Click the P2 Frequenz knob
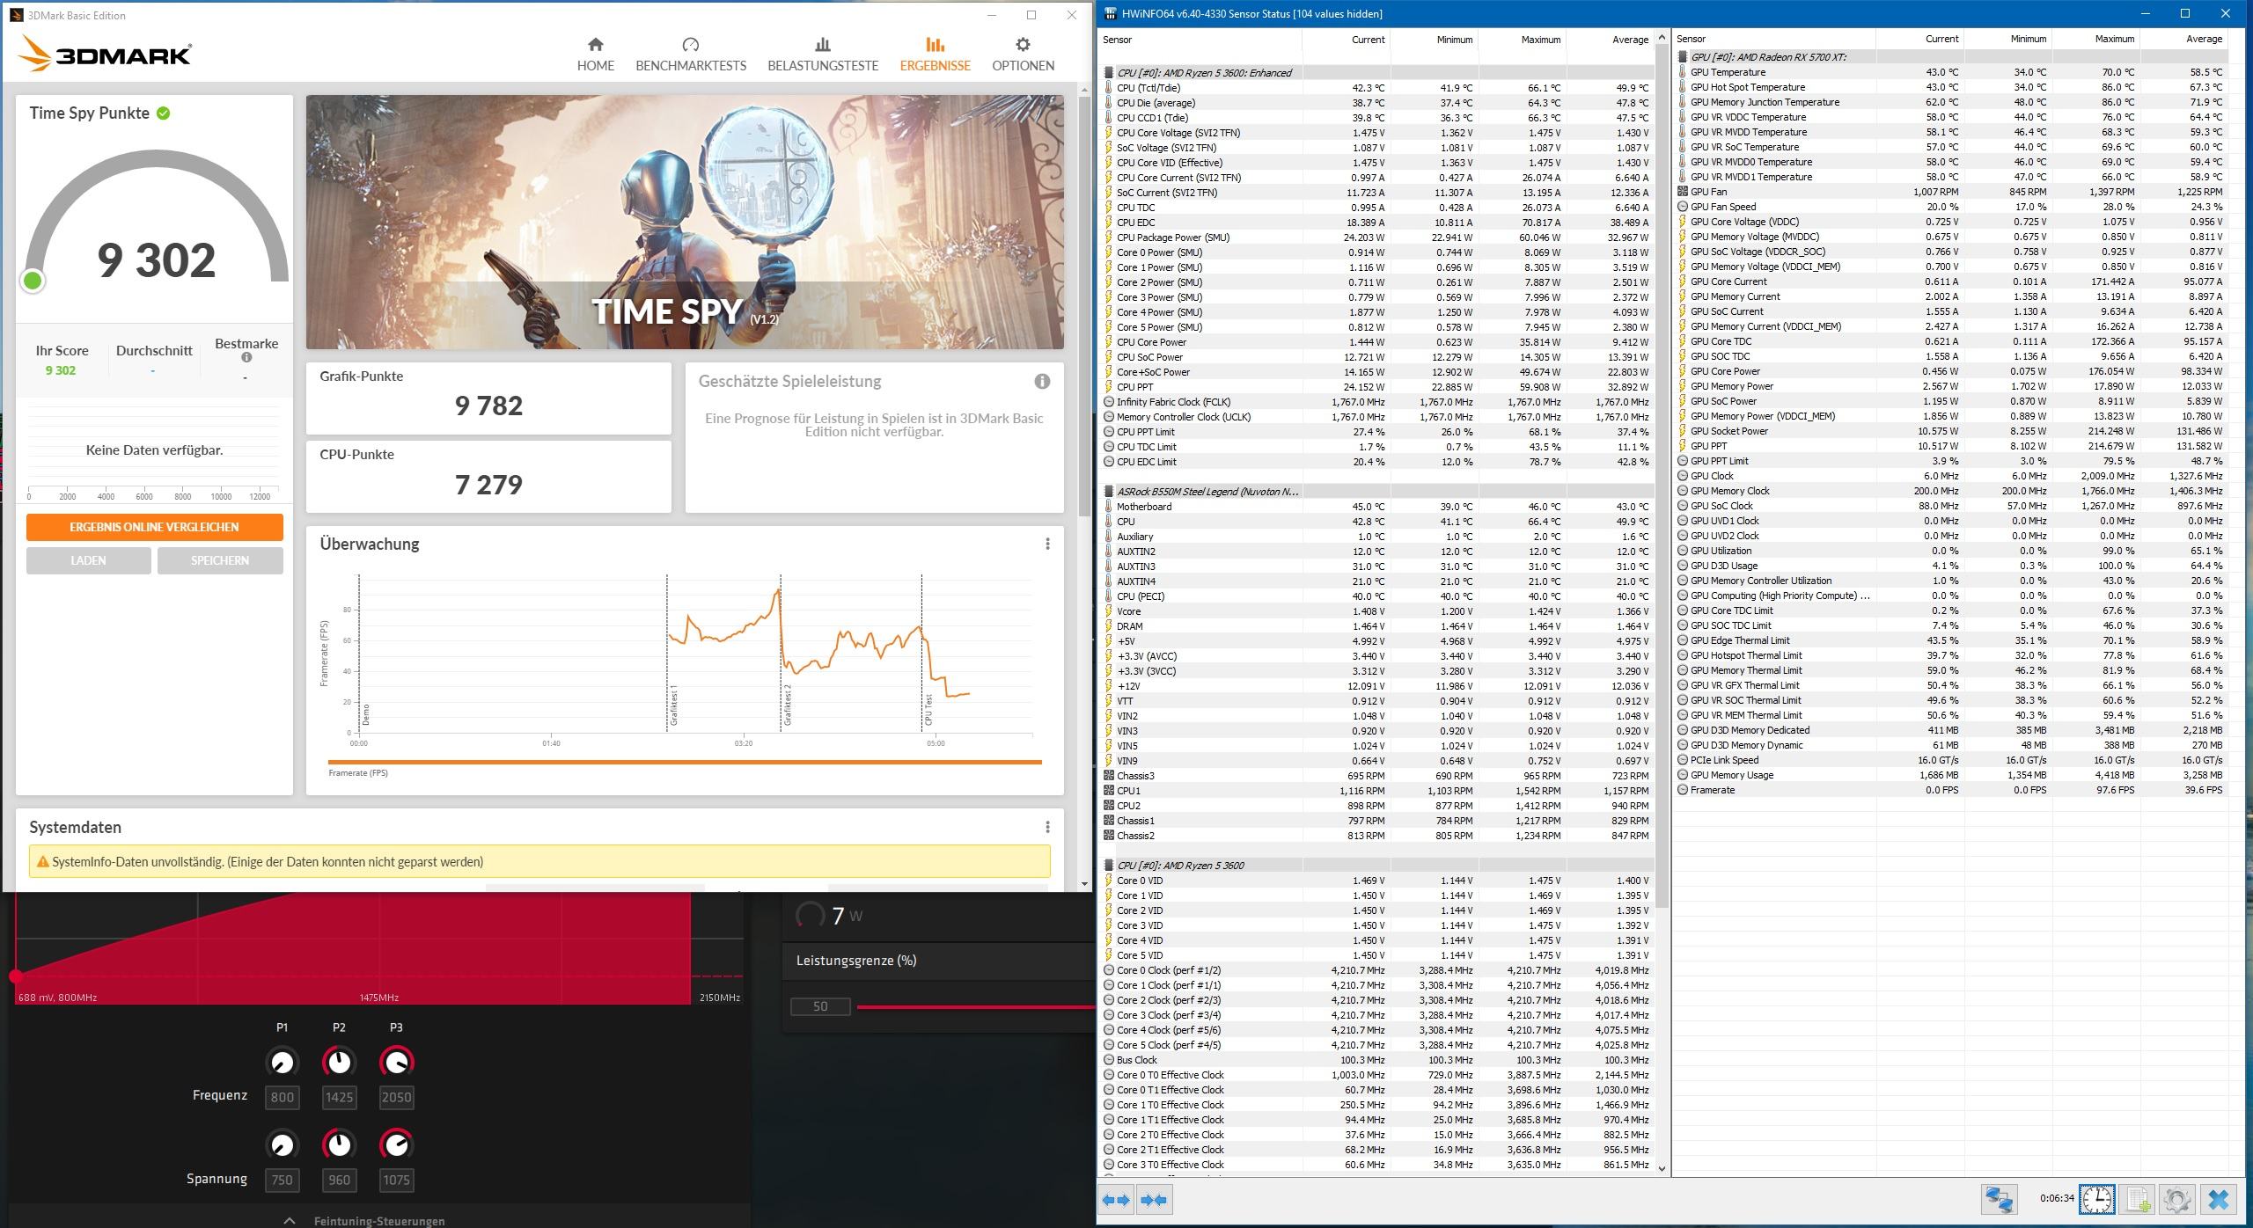The width and height of the screenshot is (2253, 1228). pos(339,1063)
